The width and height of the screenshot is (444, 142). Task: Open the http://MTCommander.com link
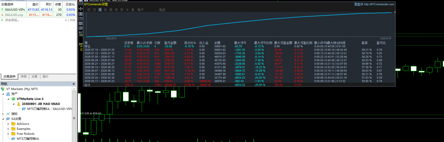pos(379,4)
